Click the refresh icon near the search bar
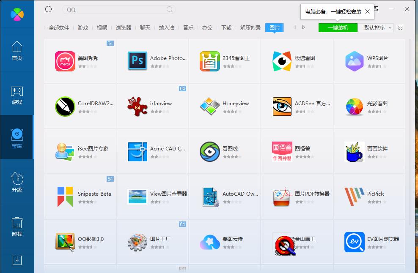 [48, 9]
